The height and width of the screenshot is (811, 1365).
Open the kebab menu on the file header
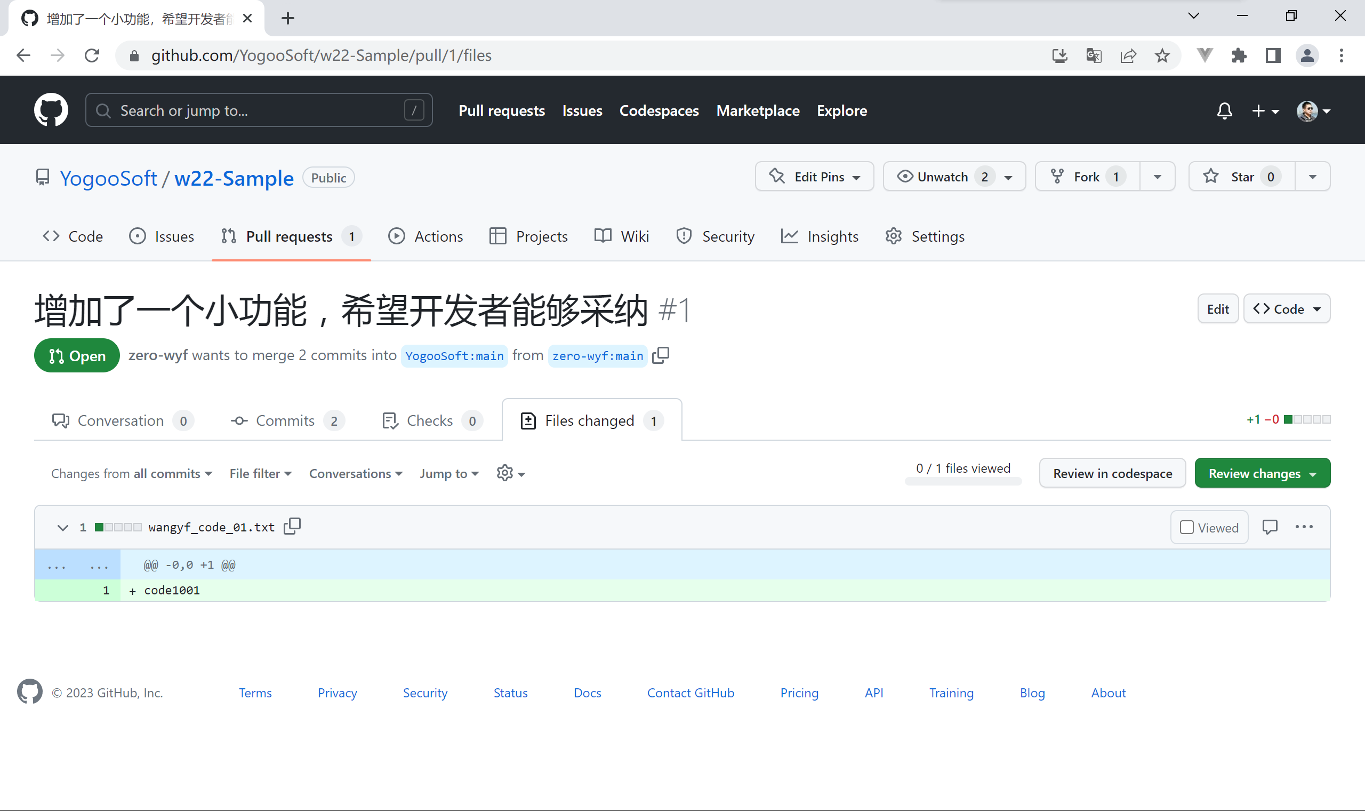pyautogui.click(x=1304, y=527)
